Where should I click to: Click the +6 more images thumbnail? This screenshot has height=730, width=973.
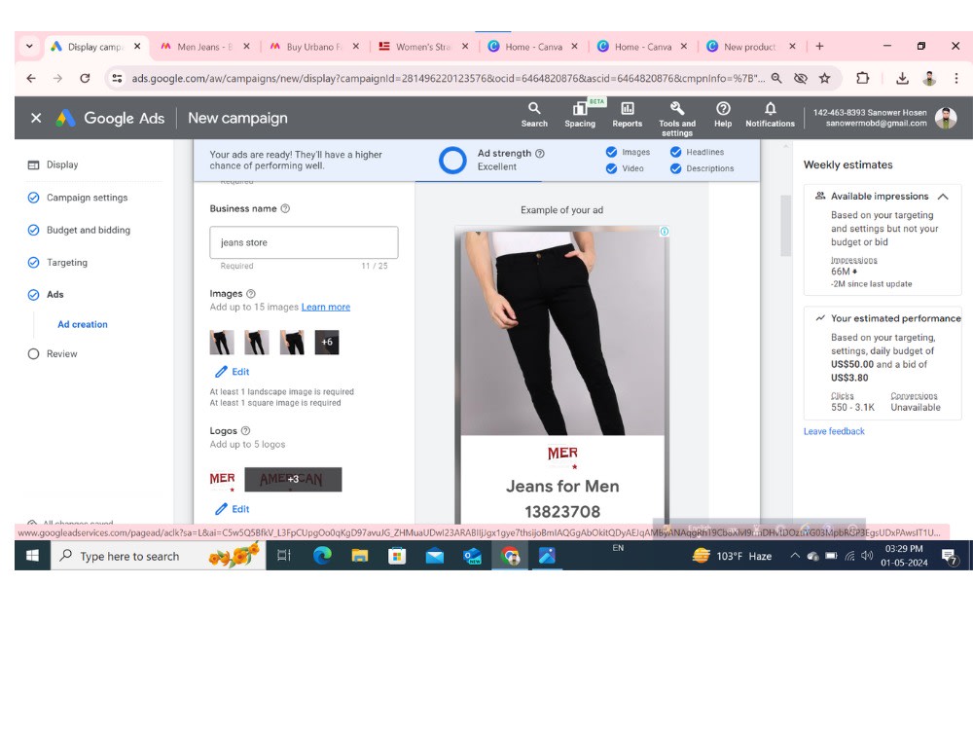click(x=327, y=342)
